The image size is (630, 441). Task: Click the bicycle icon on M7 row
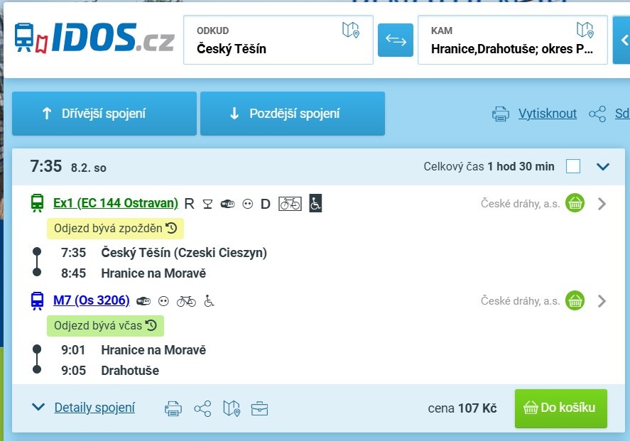click(x=186, y=301)
